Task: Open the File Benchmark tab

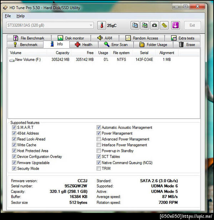Action: tap(29, 38)
